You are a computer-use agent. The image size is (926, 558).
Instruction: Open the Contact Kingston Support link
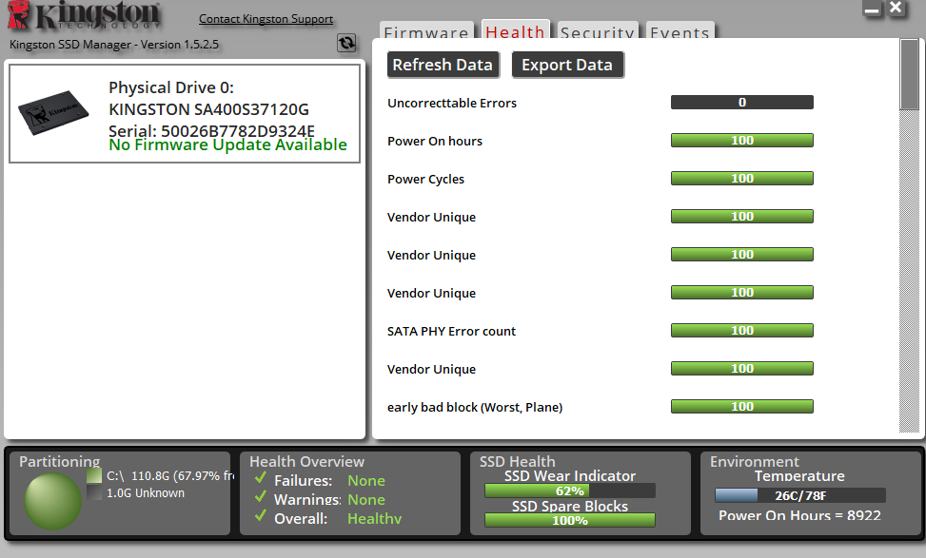click(x=266, y=19)
